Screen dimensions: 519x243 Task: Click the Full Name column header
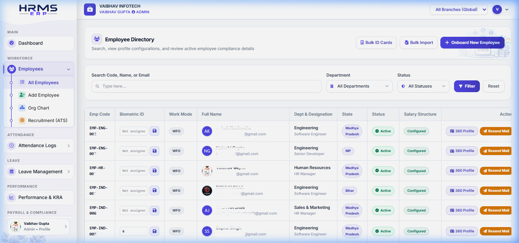[x=212, y=114]
